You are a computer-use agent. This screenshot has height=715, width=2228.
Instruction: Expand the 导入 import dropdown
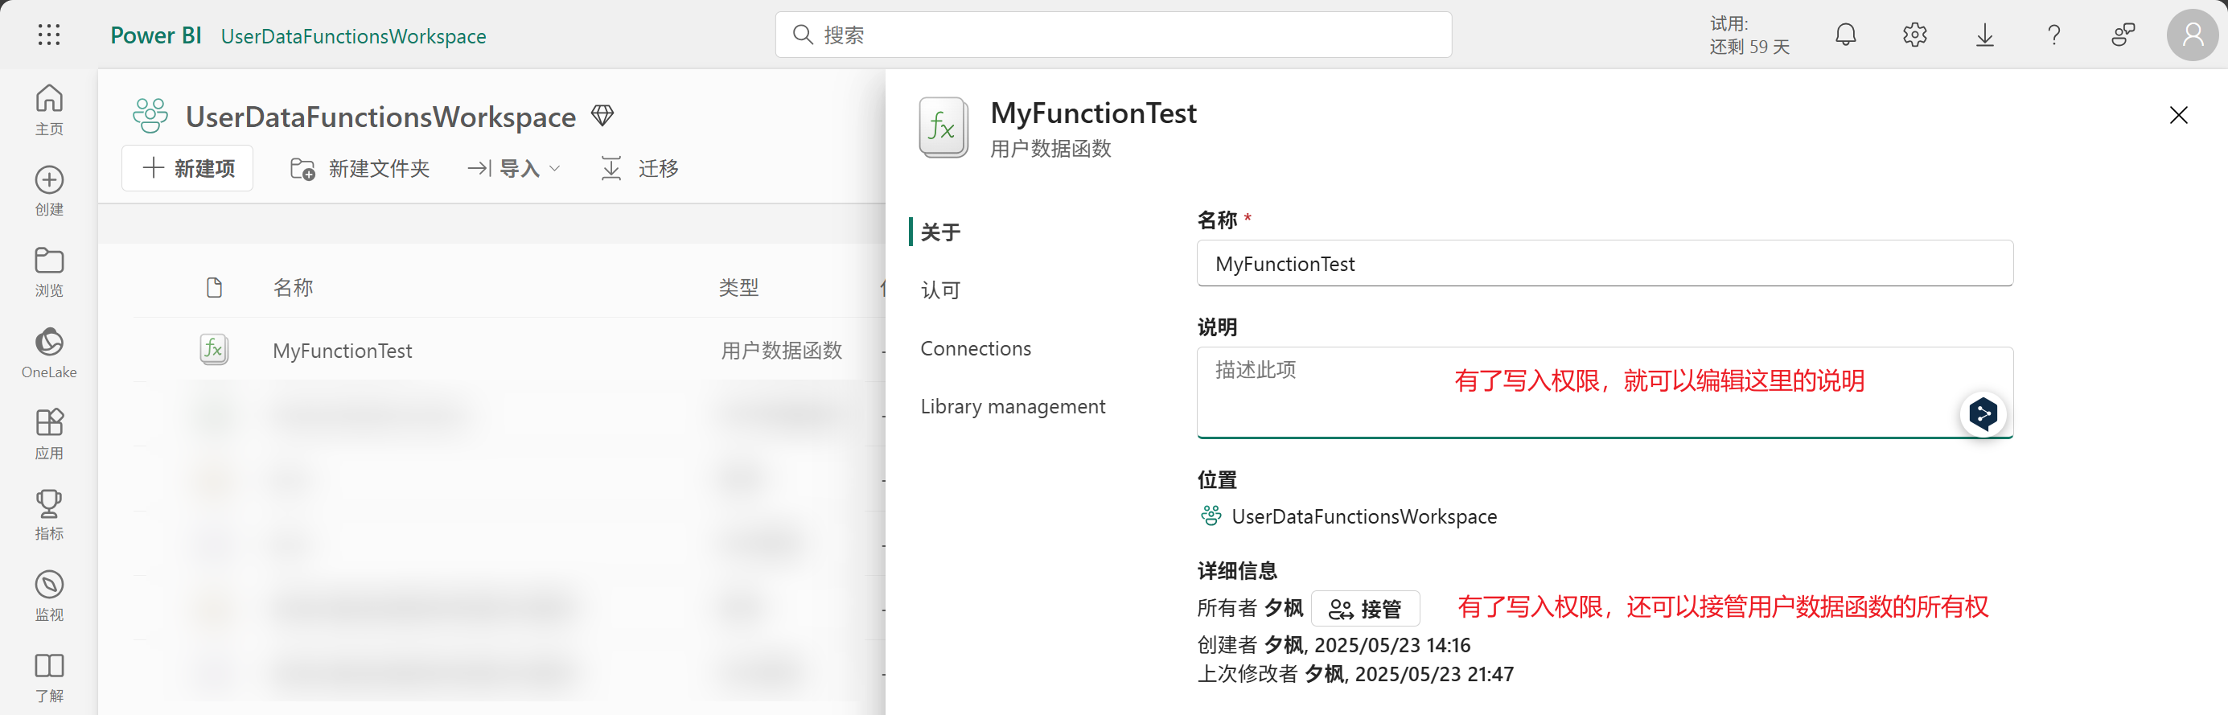(515, 169)
